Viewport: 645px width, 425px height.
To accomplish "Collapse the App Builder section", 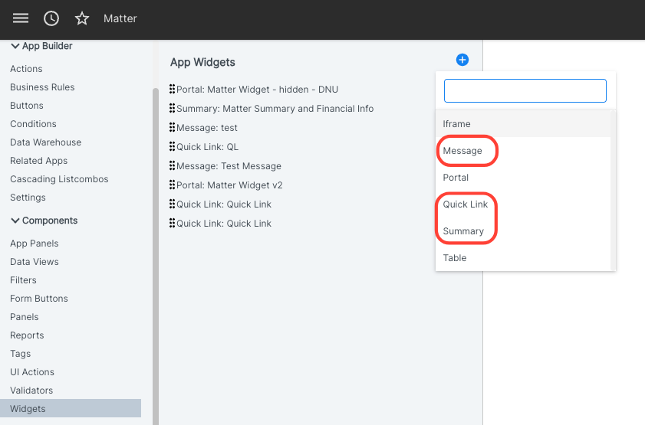I will tap(15, 46).
